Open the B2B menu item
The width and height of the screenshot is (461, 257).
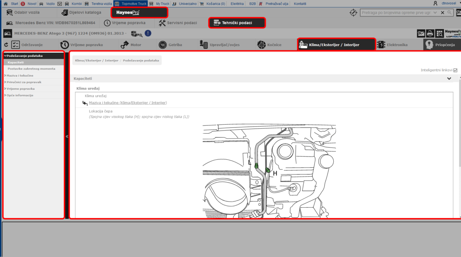pos(252,4)
